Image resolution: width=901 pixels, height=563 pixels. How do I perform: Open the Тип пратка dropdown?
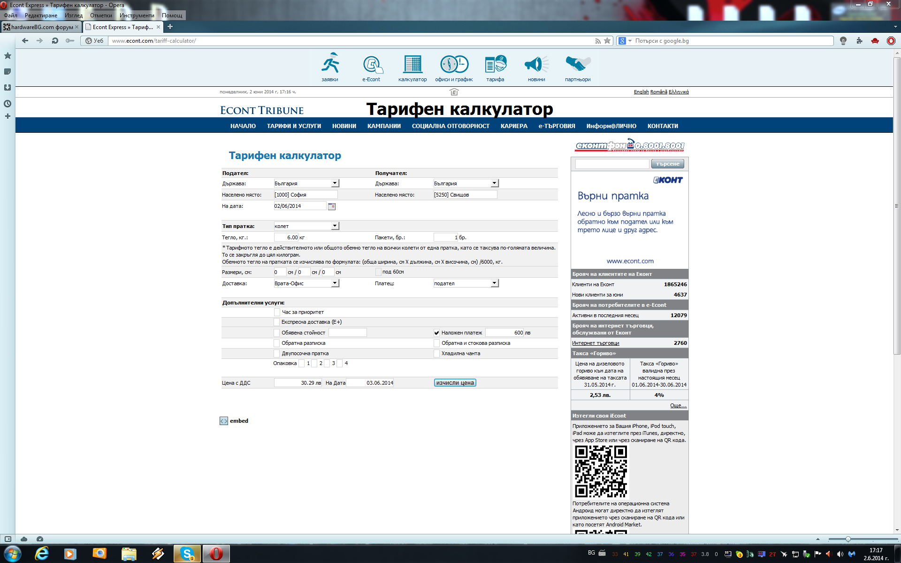pyautogui.click(x=335, y=226)
